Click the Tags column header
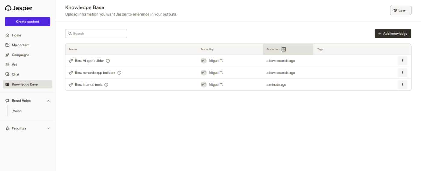Image resolution: width=421 pixels, height=171 pixels. coord(320,49)
